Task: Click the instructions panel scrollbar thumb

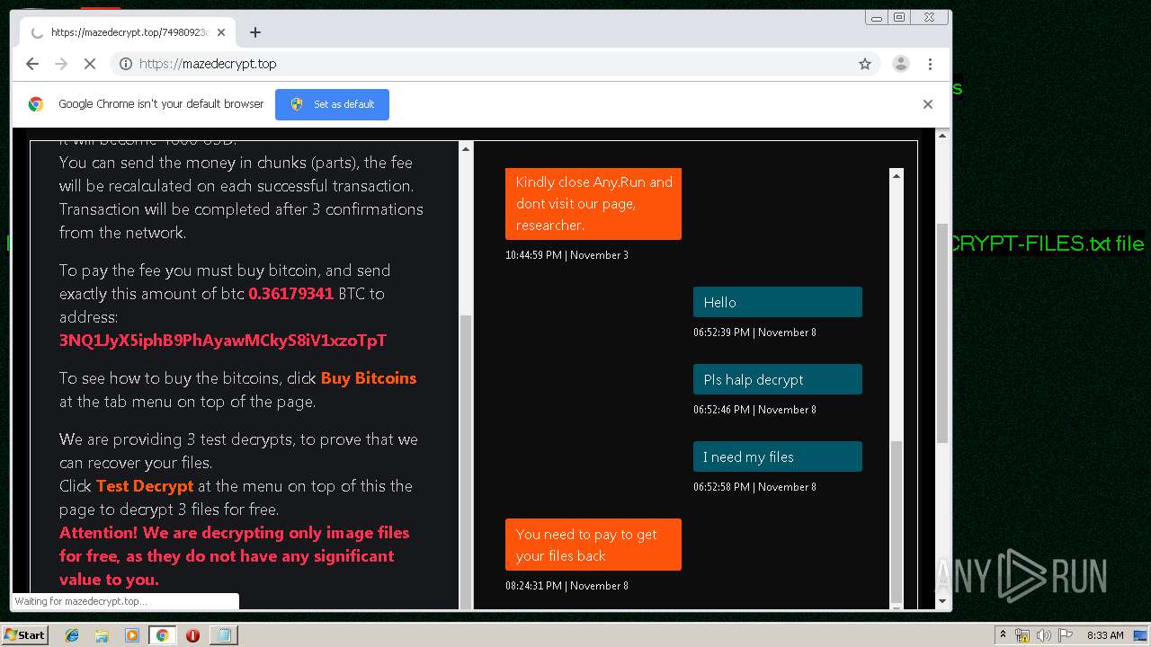Action: click(x=465, y=463)
